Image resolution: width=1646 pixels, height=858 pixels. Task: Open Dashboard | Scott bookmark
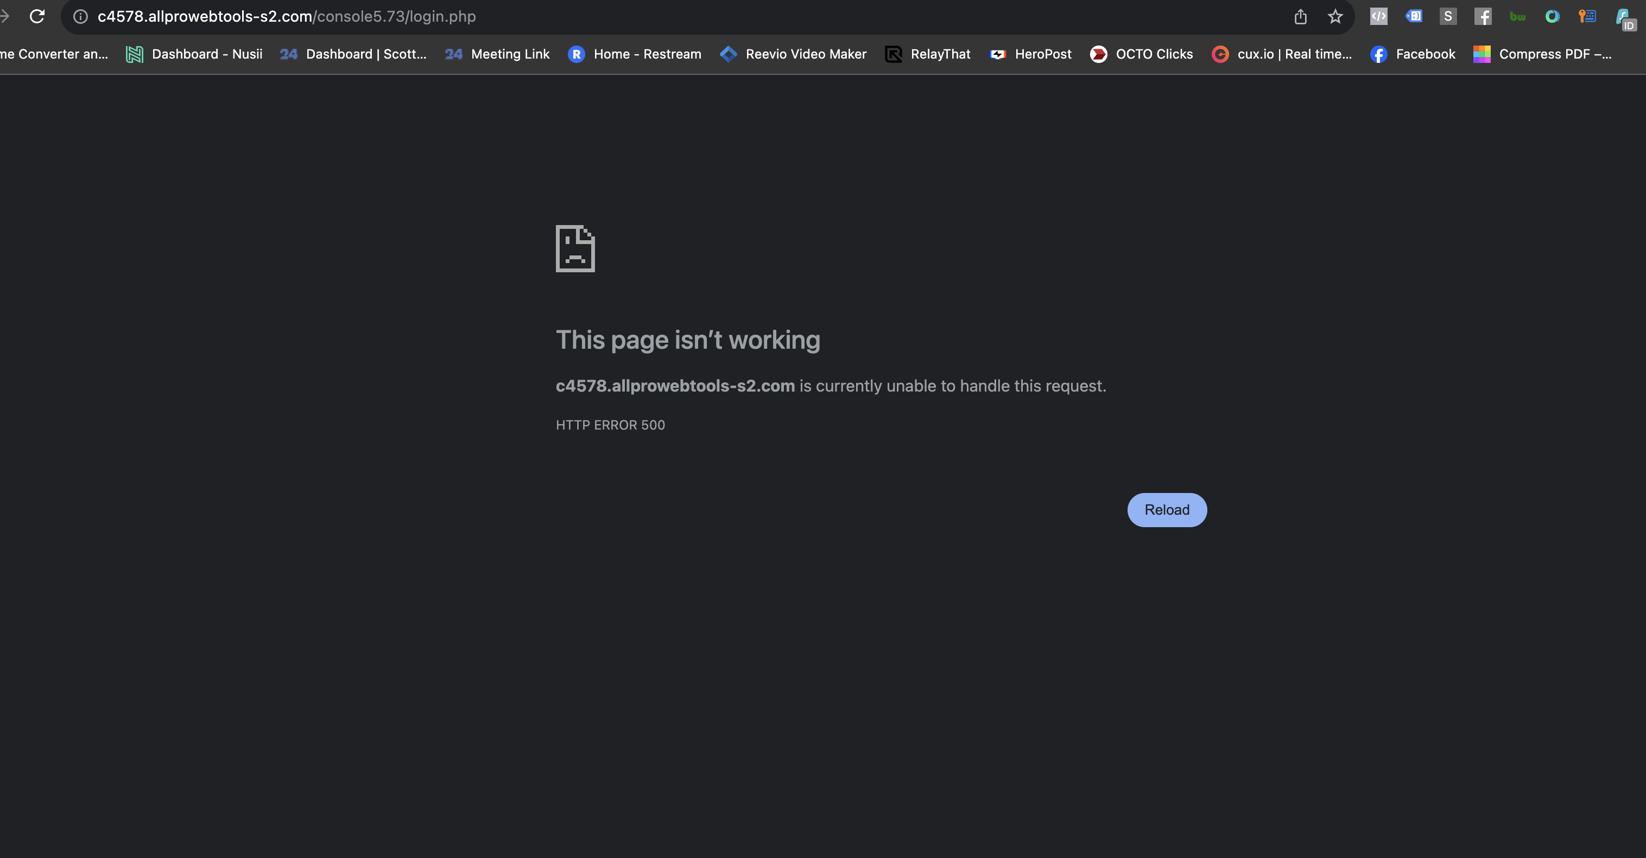[x=353, y=54]
